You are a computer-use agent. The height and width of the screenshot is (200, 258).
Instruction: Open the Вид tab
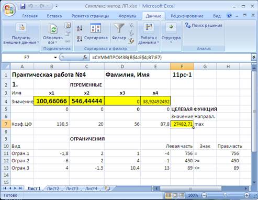(217, 16)
